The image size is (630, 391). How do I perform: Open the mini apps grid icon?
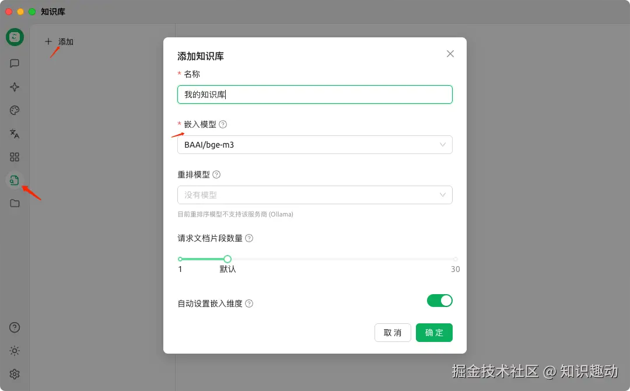[x=15, y=157]
